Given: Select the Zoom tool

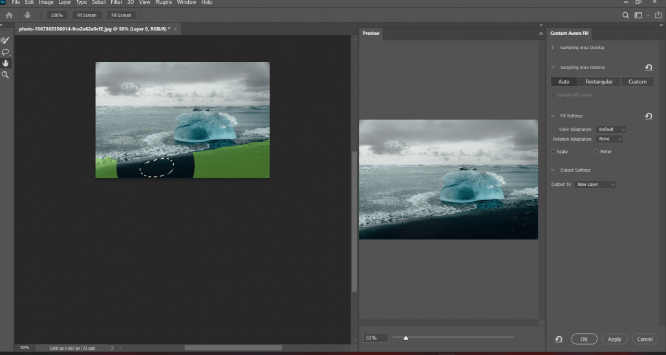Looking at the screenshot, I should [6, 74].
